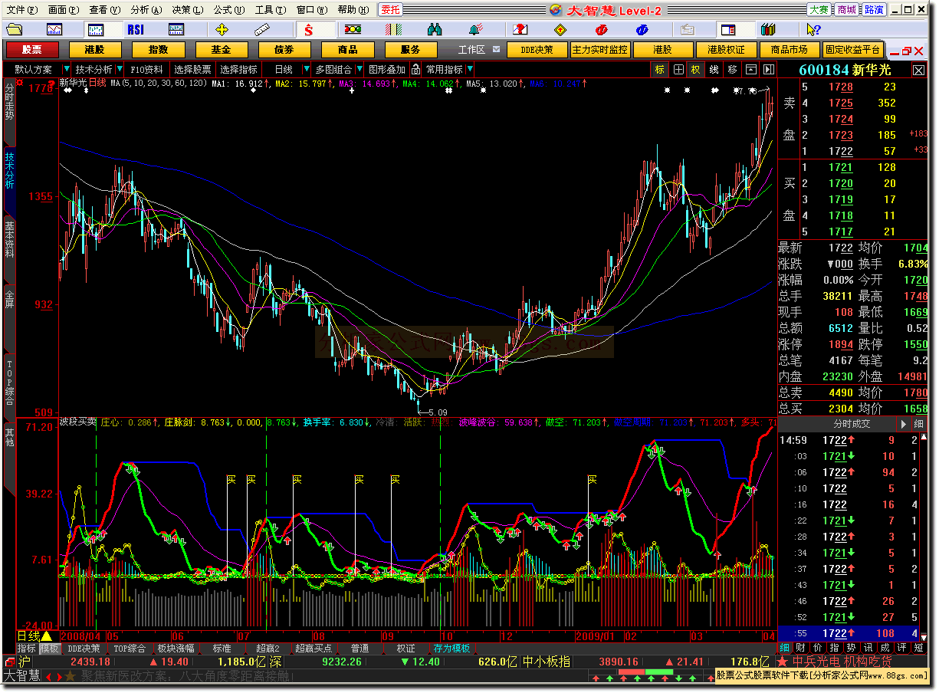
Task: Click the yellow triangle next to 日线
Action: click(x=46, y=636)
